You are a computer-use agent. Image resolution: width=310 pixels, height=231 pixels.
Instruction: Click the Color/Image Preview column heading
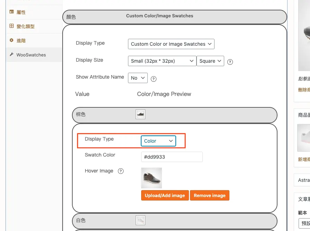pyautogui.click(x=164, y=94)
